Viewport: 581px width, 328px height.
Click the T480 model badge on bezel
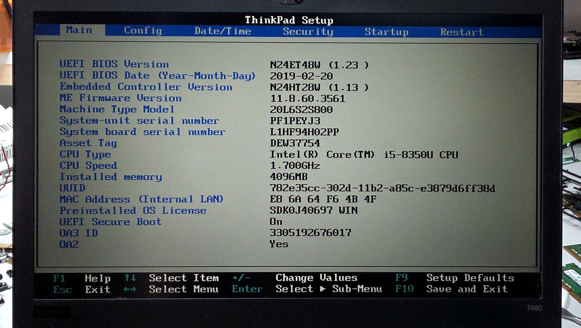click(534, 308)
